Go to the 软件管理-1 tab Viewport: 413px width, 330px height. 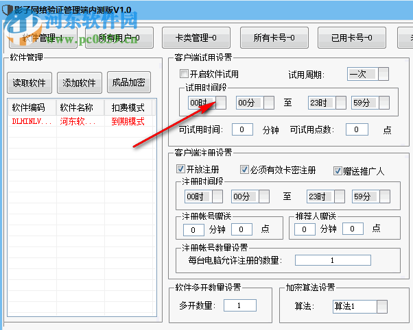43,38
